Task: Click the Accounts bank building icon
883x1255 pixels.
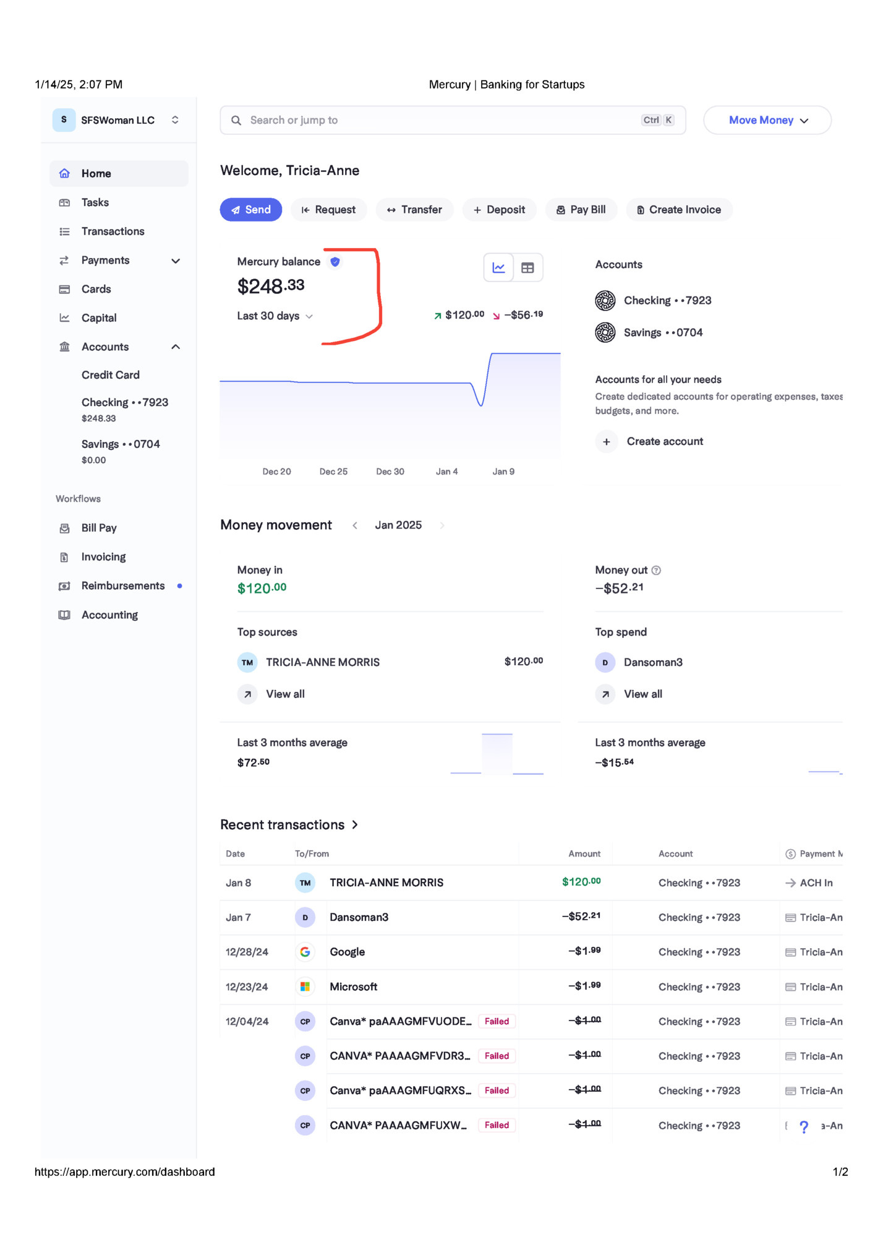Action: (64, 347)
